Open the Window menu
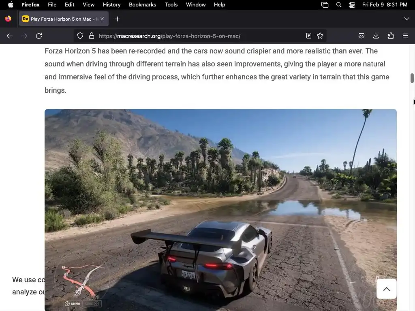The image size is (415, 311). (x=196, y=5)
